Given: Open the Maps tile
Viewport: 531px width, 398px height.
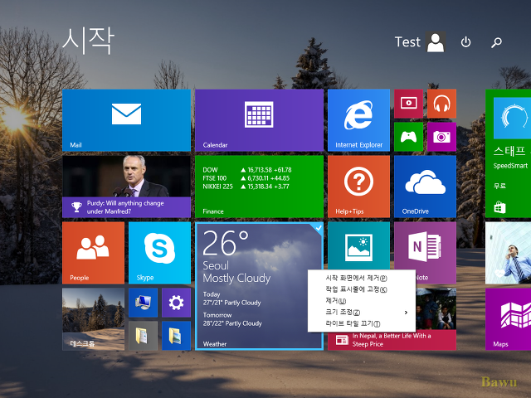Looking at the screenshot, I should tap(508, 319).
